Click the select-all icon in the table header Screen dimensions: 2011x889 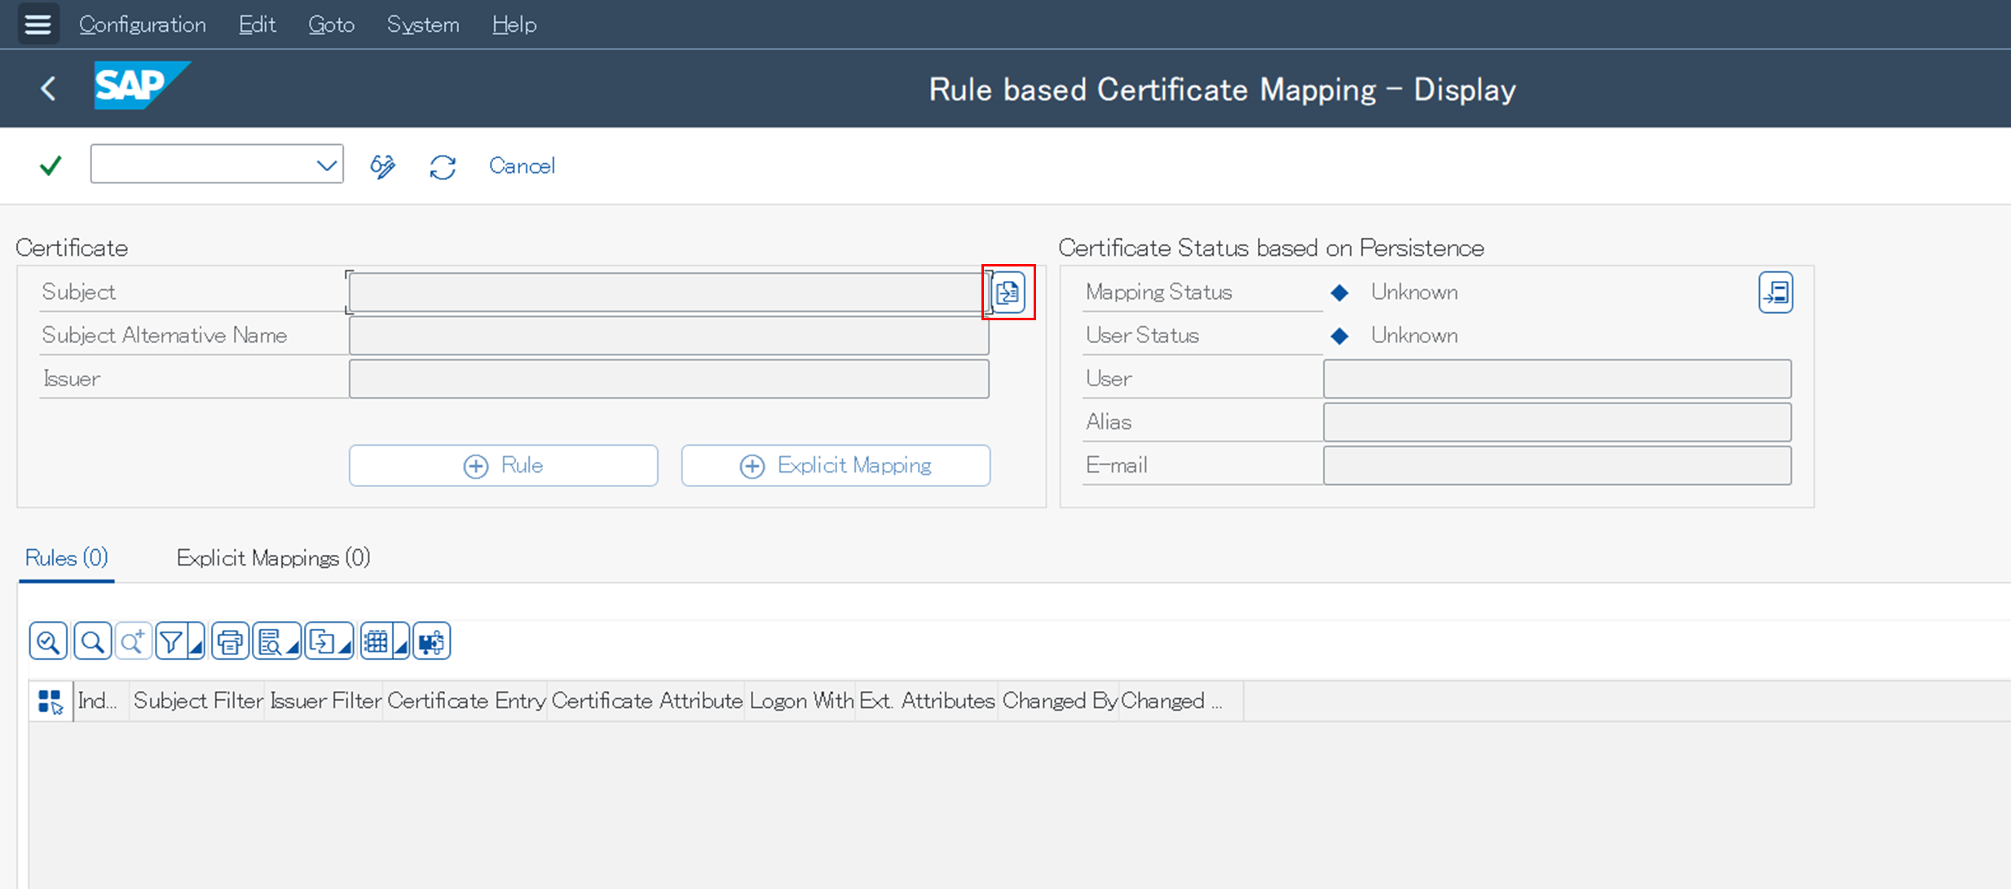point(50,702)
